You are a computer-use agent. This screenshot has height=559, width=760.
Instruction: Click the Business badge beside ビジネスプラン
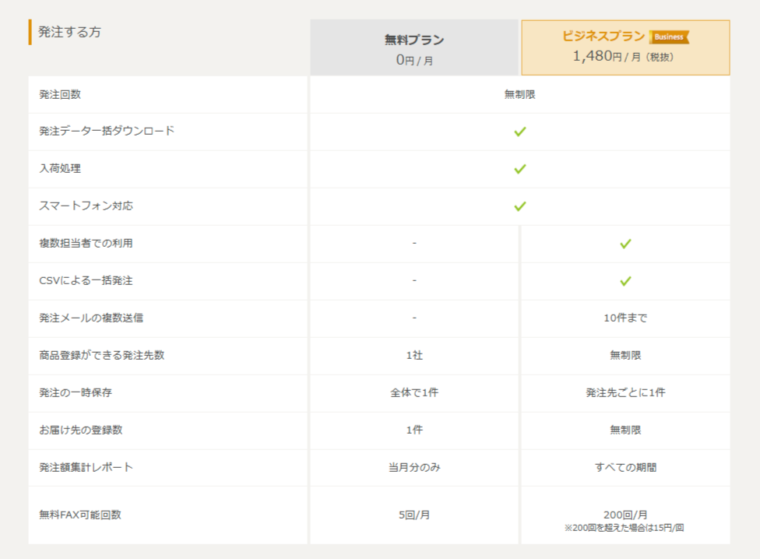[x=669, y=37]
